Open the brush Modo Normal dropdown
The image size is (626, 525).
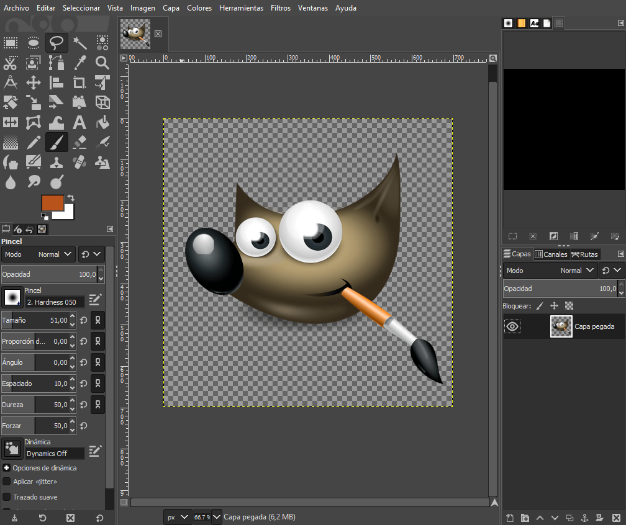[39, 254]
